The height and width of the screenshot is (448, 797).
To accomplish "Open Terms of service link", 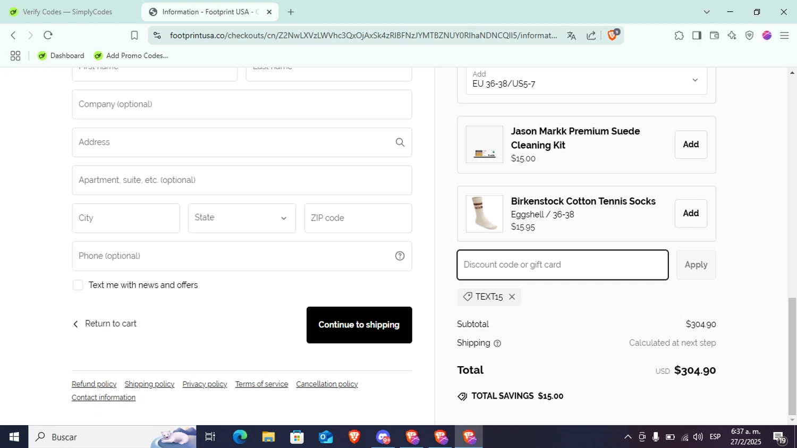I will [261, 384].
